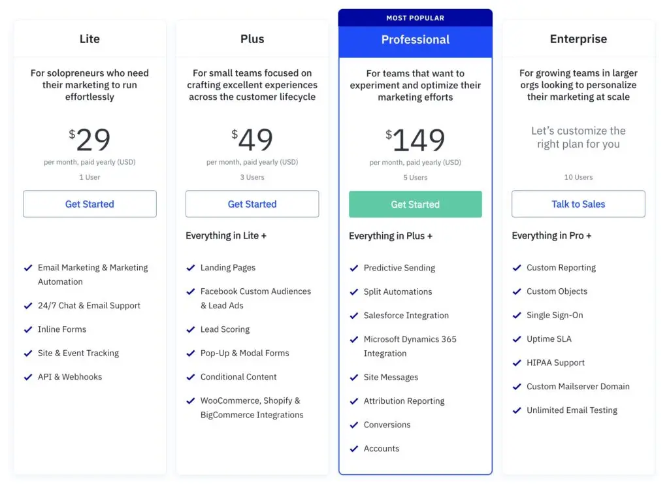Click Talk to Sales for Enterprise

pyautogui.click(x=578, y=204)
